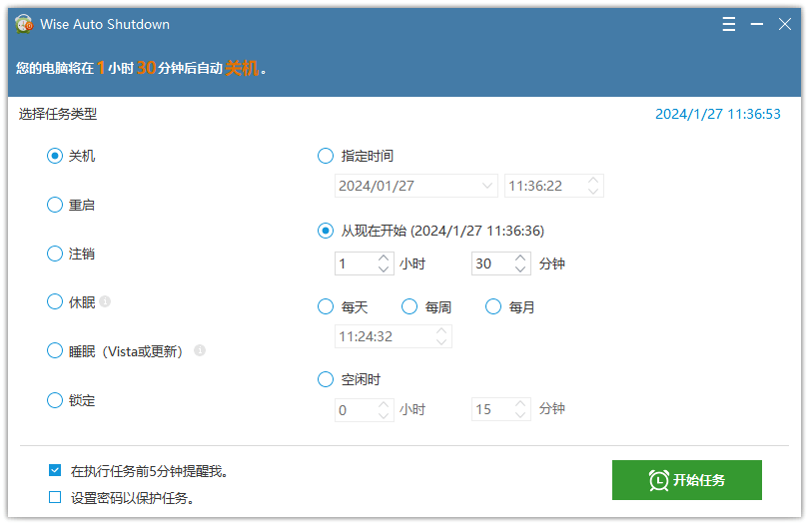The image size is (809, 525).
Task: Click info icon next to 休眠
Action: tap(105, 301)
